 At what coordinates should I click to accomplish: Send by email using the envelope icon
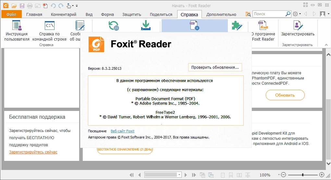[38, 6]
